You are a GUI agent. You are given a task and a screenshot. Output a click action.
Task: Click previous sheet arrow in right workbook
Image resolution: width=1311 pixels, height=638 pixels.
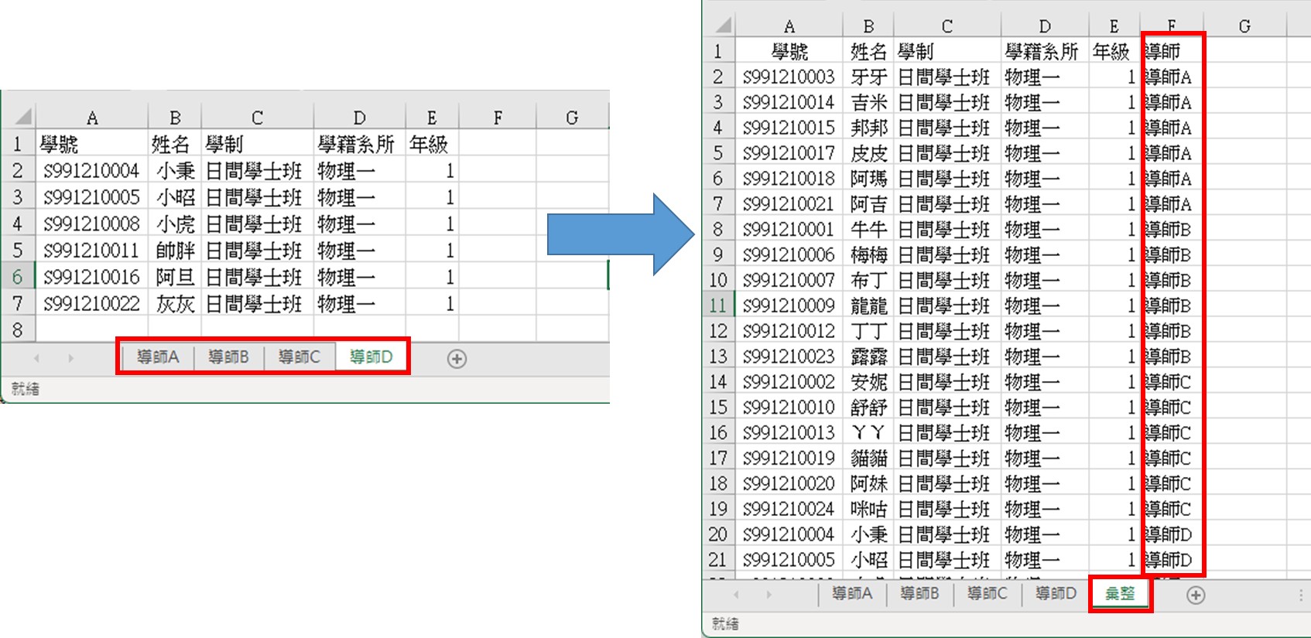[x=736, y=594]
